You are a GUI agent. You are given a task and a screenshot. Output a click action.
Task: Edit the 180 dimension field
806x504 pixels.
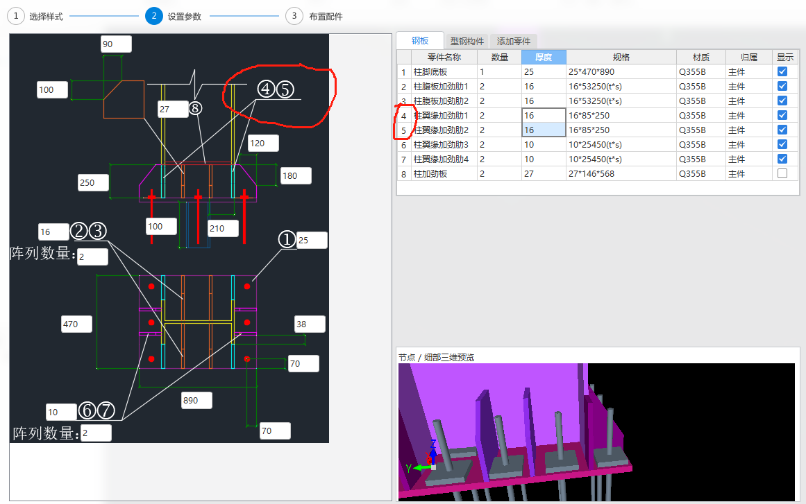[x=296, y=175]
